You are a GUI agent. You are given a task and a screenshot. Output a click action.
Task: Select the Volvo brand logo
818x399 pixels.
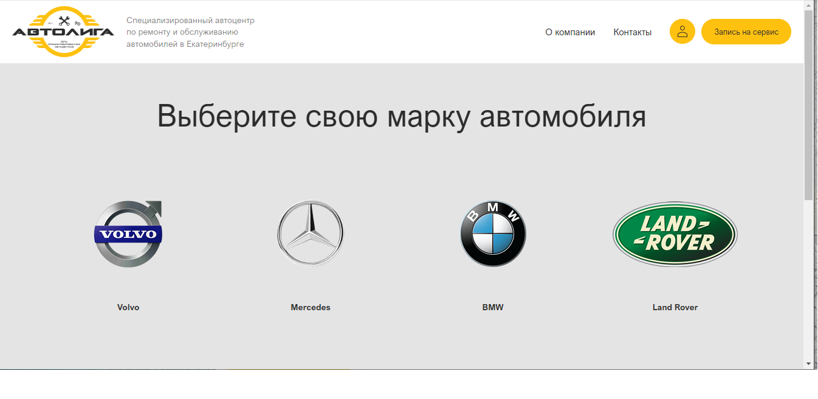pos(128,234)
